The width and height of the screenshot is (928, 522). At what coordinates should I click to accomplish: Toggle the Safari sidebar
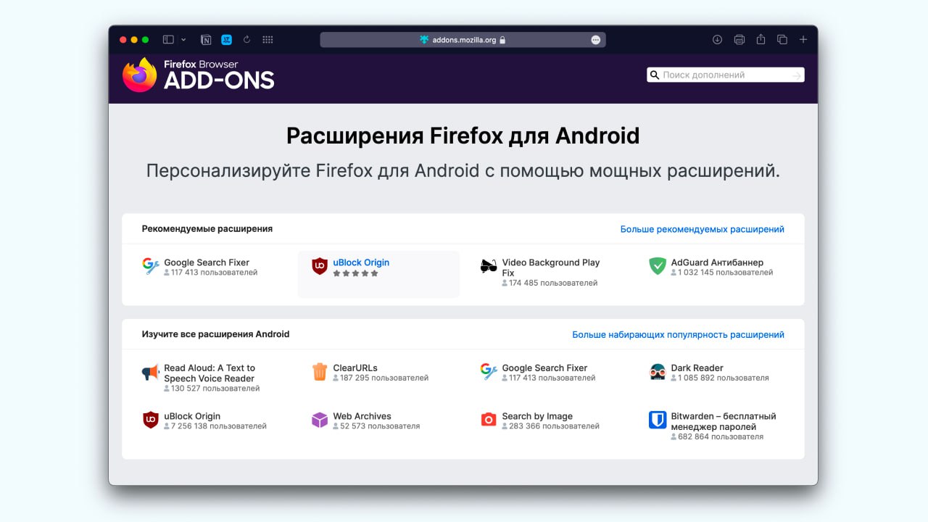tap(168, 40)
